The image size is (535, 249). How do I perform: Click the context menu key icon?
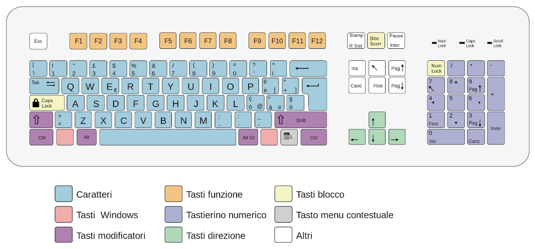289,137
